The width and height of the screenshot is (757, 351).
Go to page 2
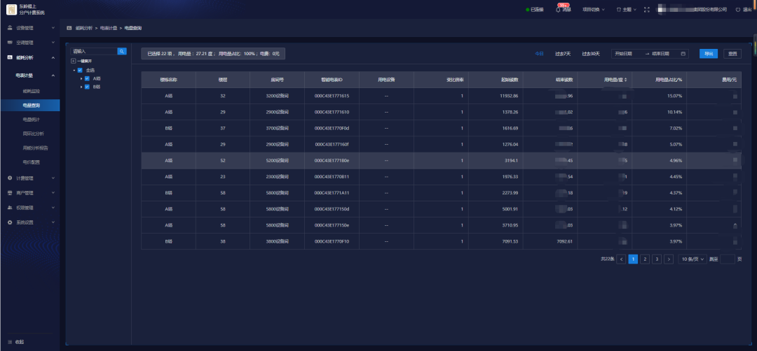coord(645,259)
